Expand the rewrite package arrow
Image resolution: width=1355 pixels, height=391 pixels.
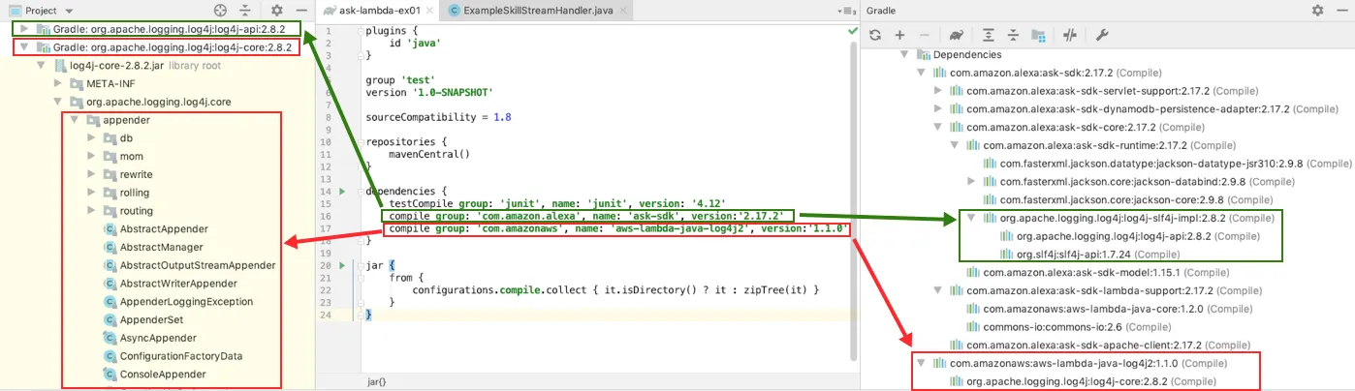[92, 174]
